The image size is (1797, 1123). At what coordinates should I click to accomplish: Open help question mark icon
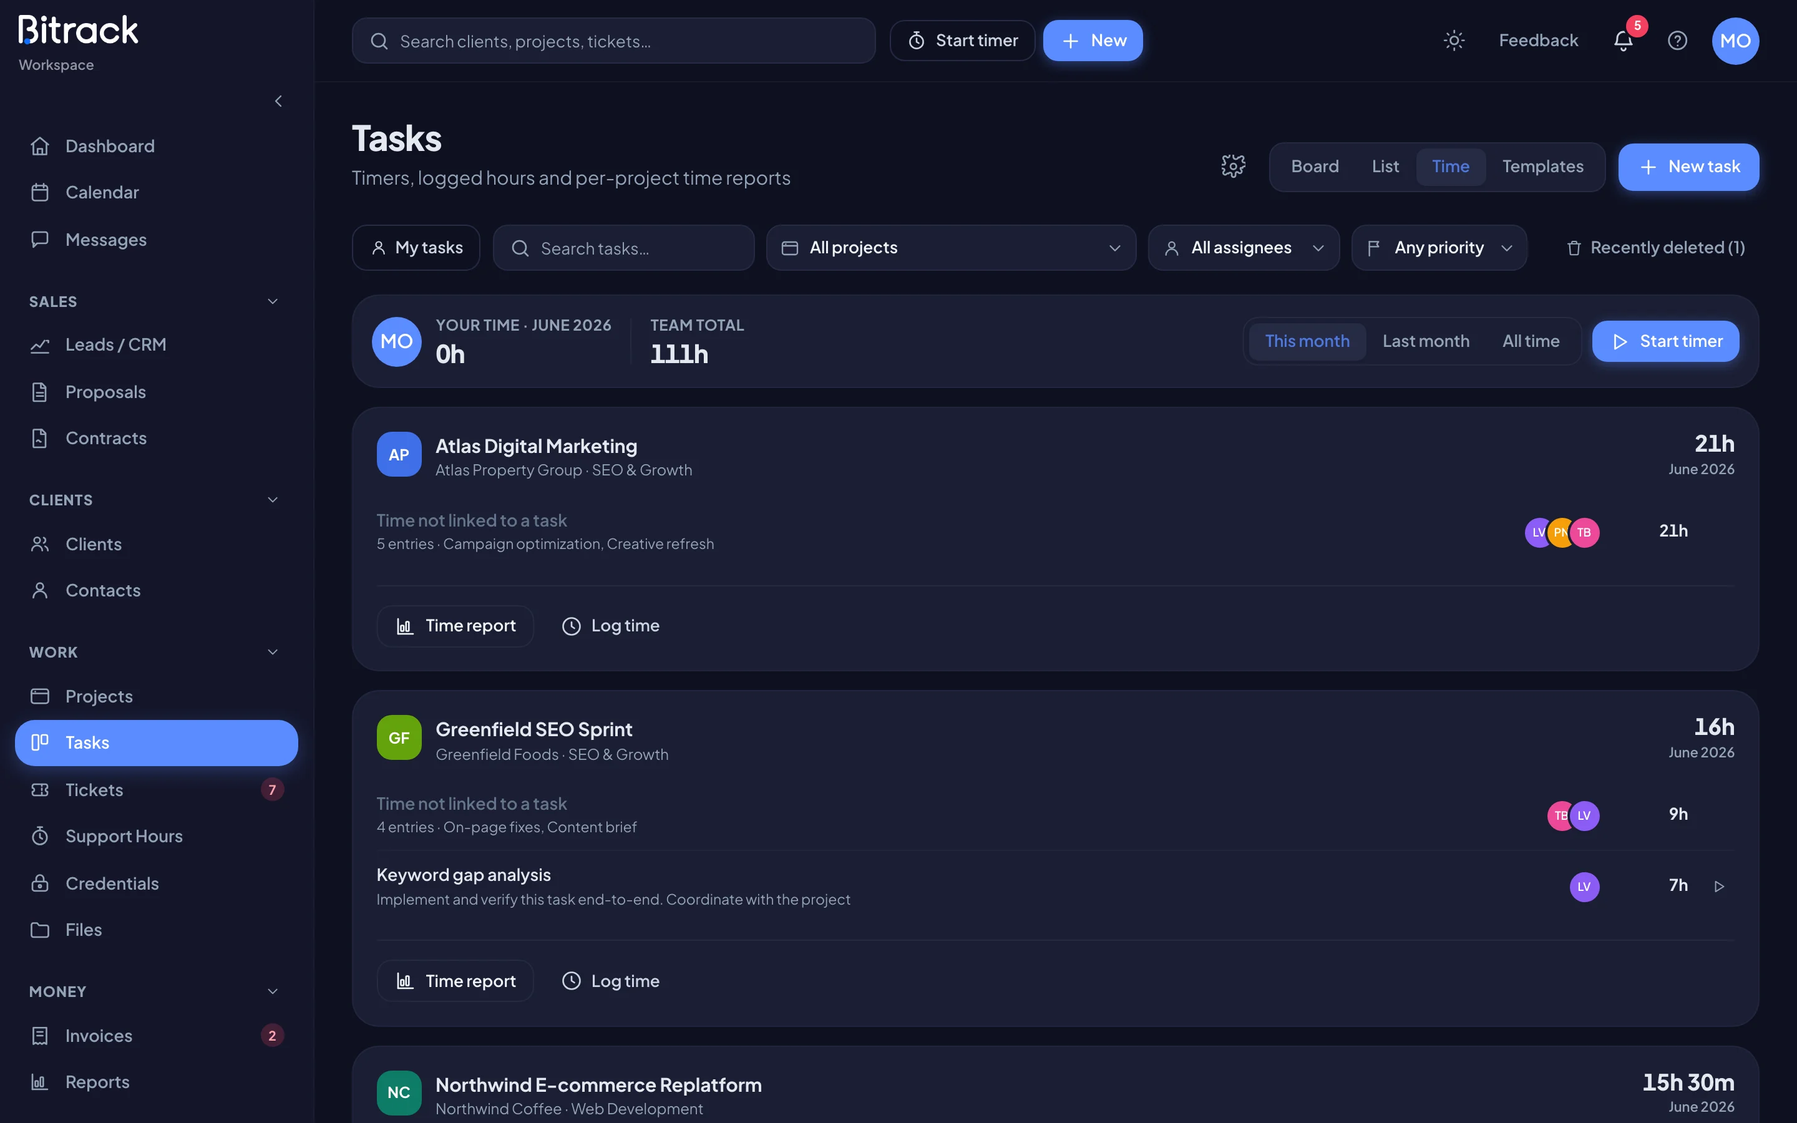coord(1677,40)
